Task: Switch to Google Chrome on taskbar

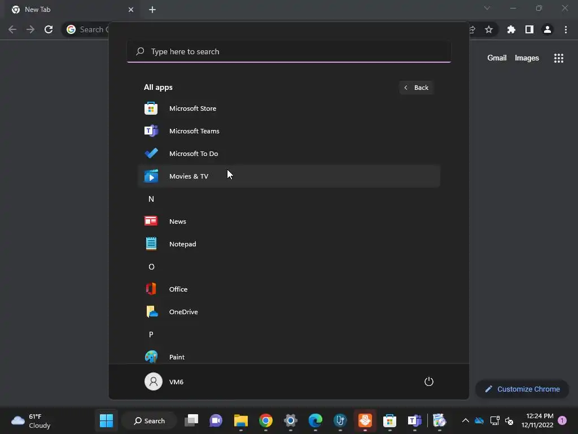Action: [x=265, y=420]
